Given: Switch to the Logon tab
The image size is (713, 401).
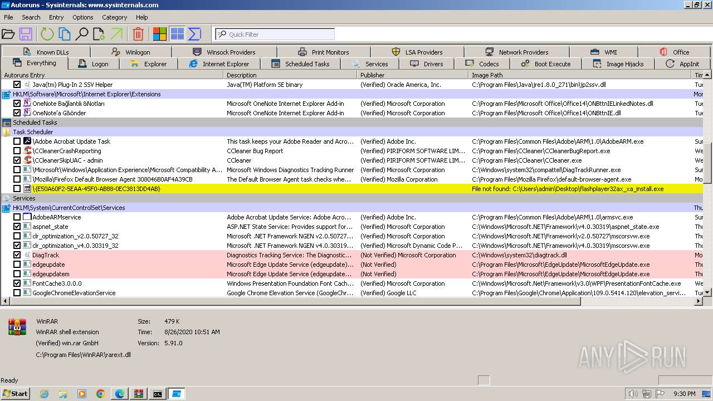Looking at the screenshot, I should [94, 63].
